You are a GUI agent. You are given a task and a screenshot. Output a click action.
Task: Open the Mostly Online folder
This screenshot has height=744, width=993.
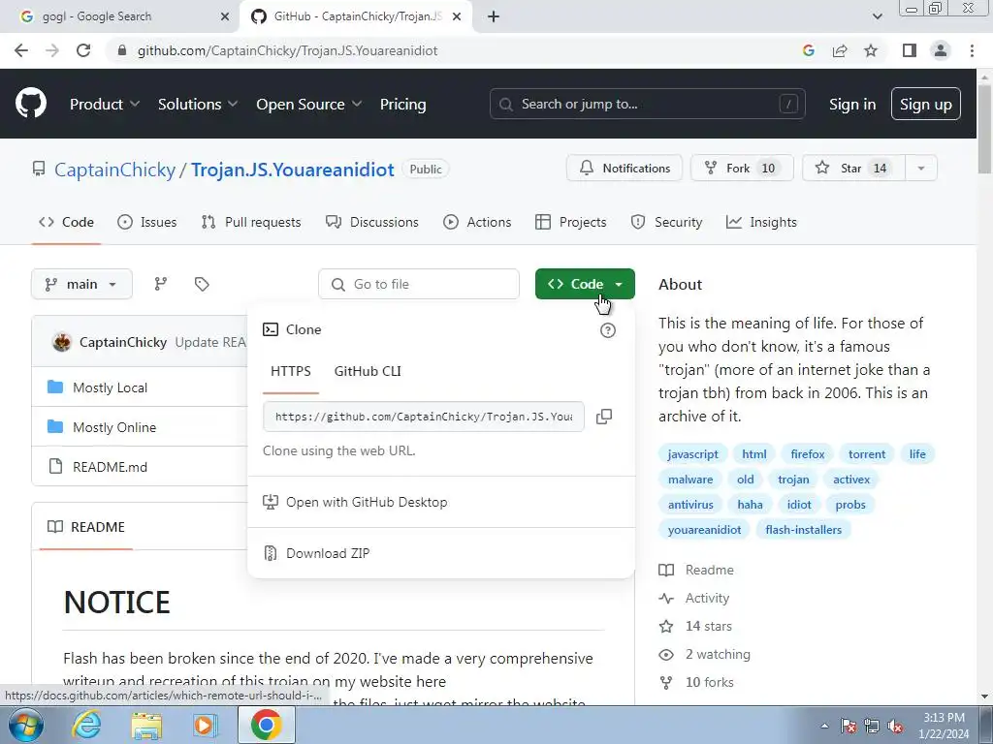(x=114, y=427)
